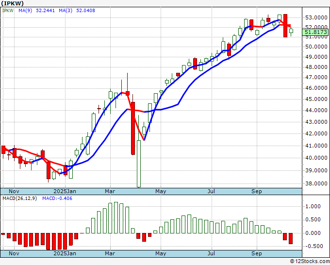Click the May label on price chart axis
The height and width of the screenshot is (265, 330).
(x=161, y=191)
